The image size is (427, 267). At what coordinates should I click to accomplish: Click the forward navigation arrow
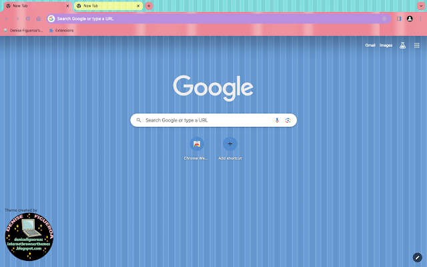17,19
